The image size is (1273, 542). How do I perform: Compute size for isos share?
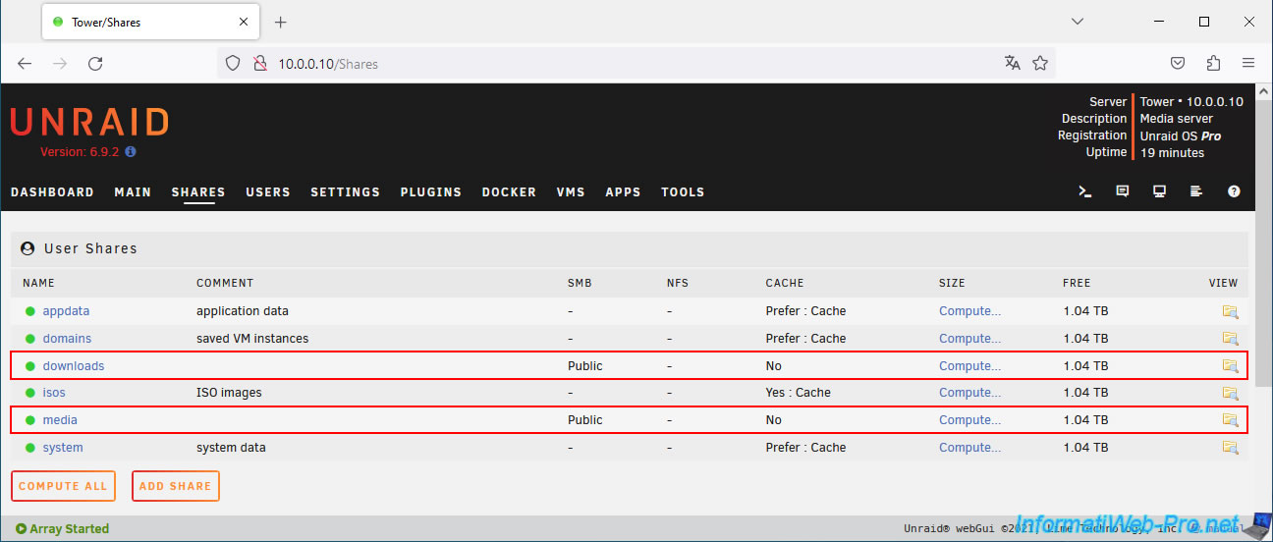[969, 393]
